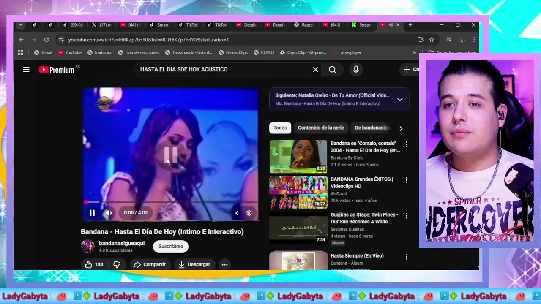Collapse player controls with the left chevron
The width and height of the screenshot is (541, 304).
pos(236,213)
